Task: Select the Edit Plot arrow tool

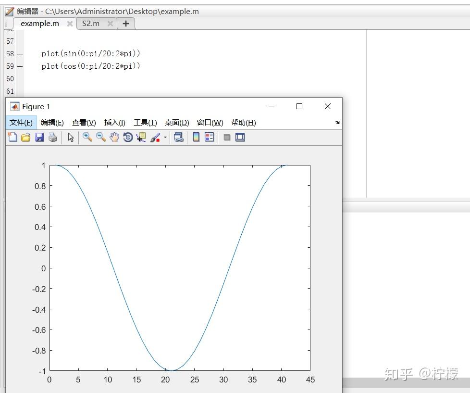Action: click(x=70, y=137)
